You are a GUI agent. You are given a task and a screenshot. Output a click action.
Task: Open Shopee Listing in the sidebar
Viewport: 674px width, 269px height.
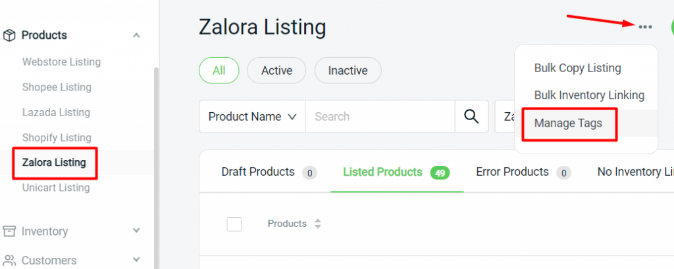coord(57,87)
